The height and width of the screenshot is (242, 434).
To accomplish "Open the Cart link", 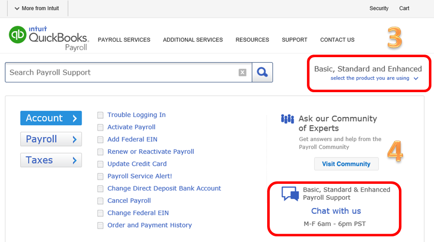I will coord(404,8).
